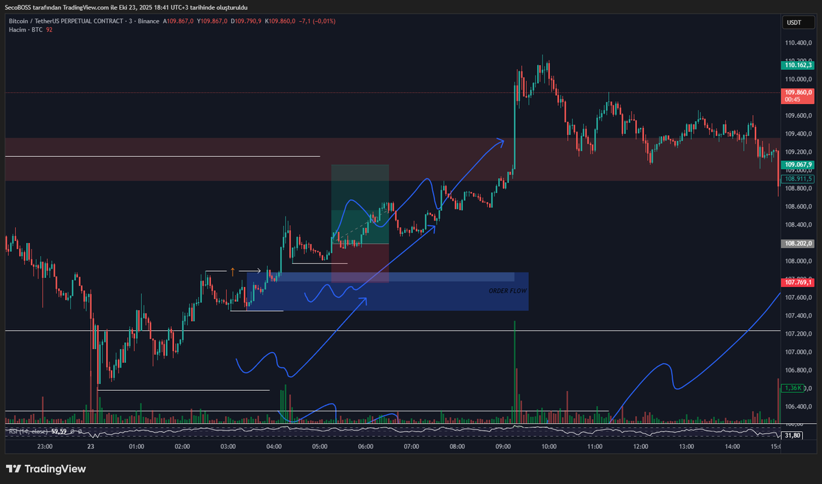The height and width of the screenshot is (484, 822).
Task: Click the date label 23 on the time axis
Action: (91, 446)
